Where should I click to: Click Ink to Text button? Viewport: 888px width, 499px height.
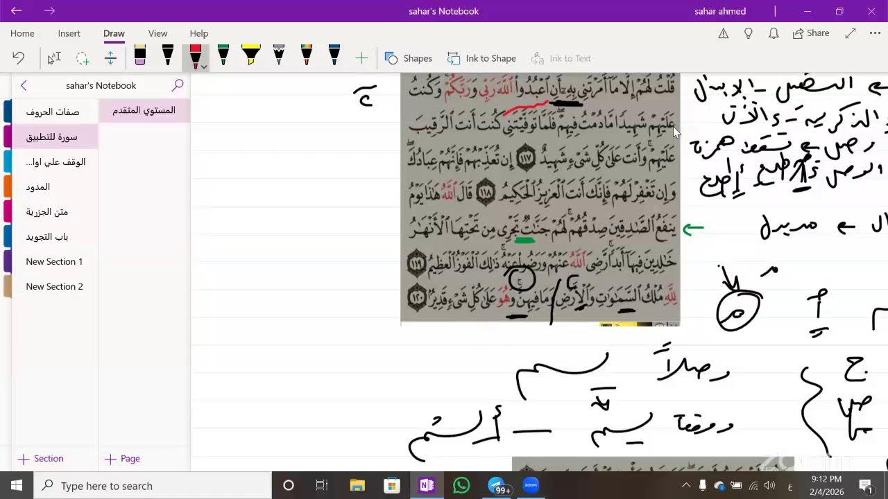[x=561, y=58]
